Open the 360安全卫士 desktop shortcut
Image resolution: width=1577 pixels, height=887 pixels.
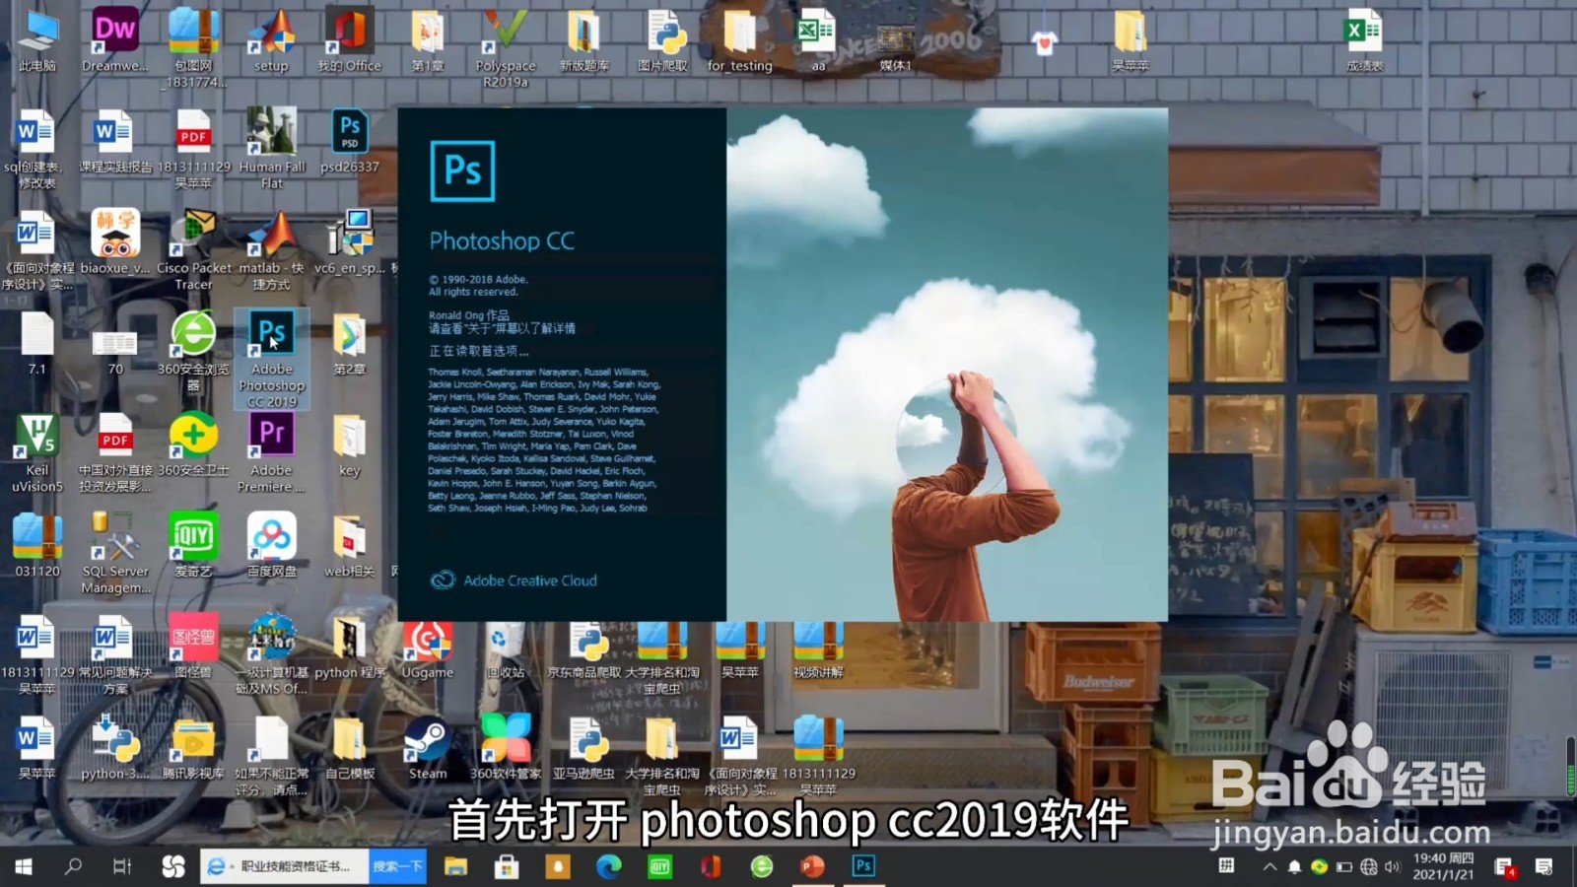tap(194, 445)
